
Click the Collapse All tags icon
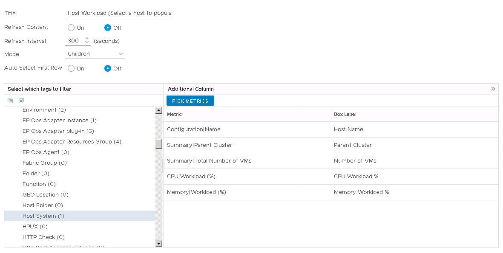pyautogui.click(x=10, y=101)
